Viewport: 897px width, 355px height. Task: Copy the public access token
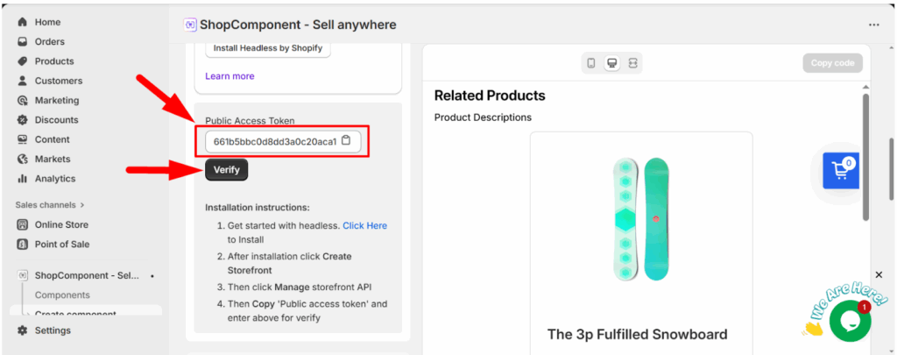point(346,141)
